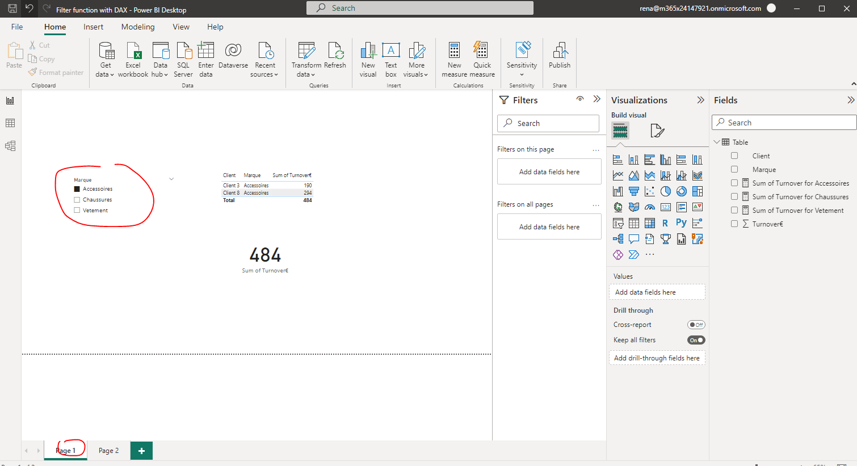Collapse the Visualizations pane

point(700,100)
